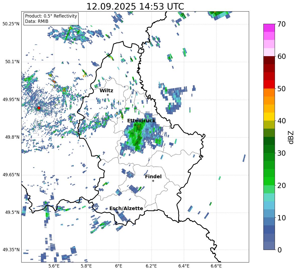Viewport: 297px width, 271px height.
Task: Click the 49.65°N latitude label
Action: (x=11, y=174)
